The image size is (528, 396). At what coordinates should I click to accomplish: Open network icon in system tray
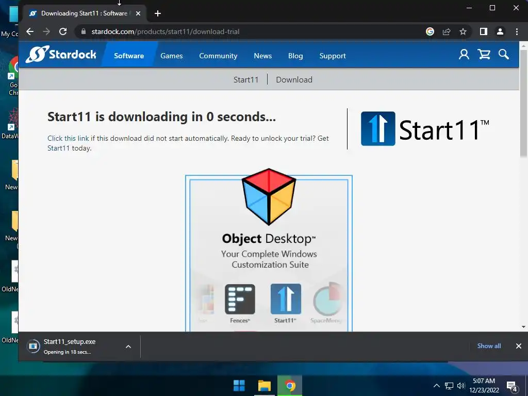[x=449, y=386]
